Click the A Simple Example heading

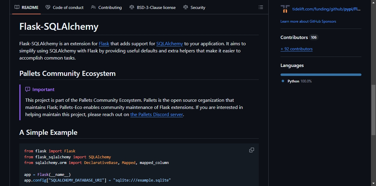coord(48,132)
